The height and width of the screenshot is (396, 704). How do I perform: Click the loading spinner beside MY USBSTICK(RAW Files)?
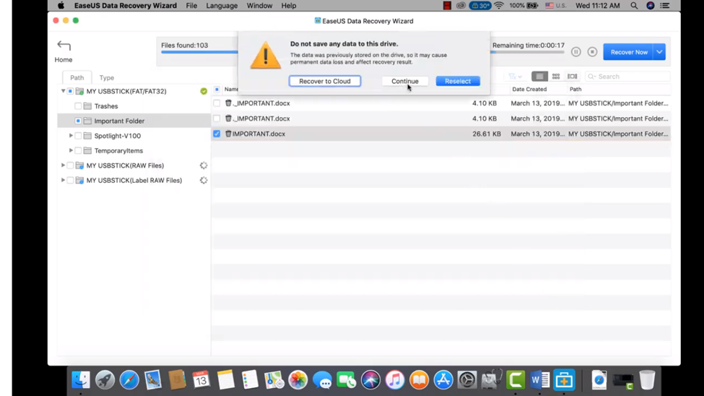pyautogui.click(x=204, y=165)
